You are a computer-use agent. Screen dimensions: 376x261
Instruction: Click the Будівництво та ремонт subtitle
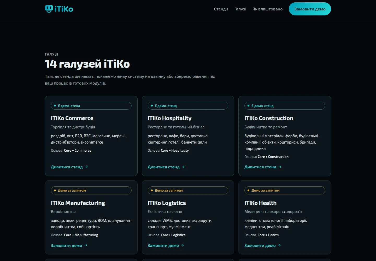pos(266,127)
